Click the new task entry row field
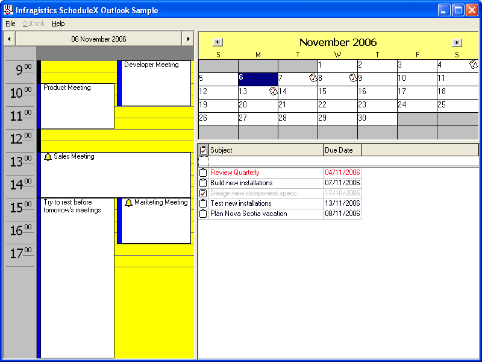 (338, 161)
